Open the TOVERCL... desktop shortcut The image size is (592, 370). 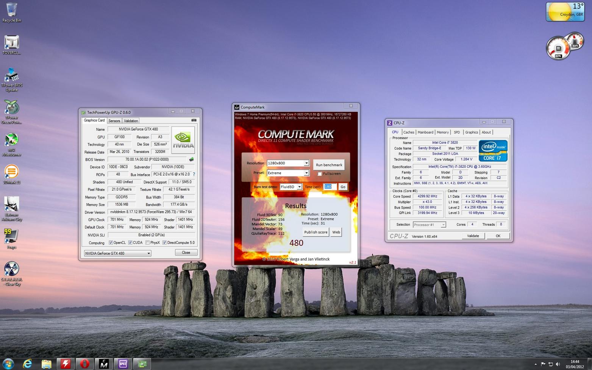coord(12,45)
